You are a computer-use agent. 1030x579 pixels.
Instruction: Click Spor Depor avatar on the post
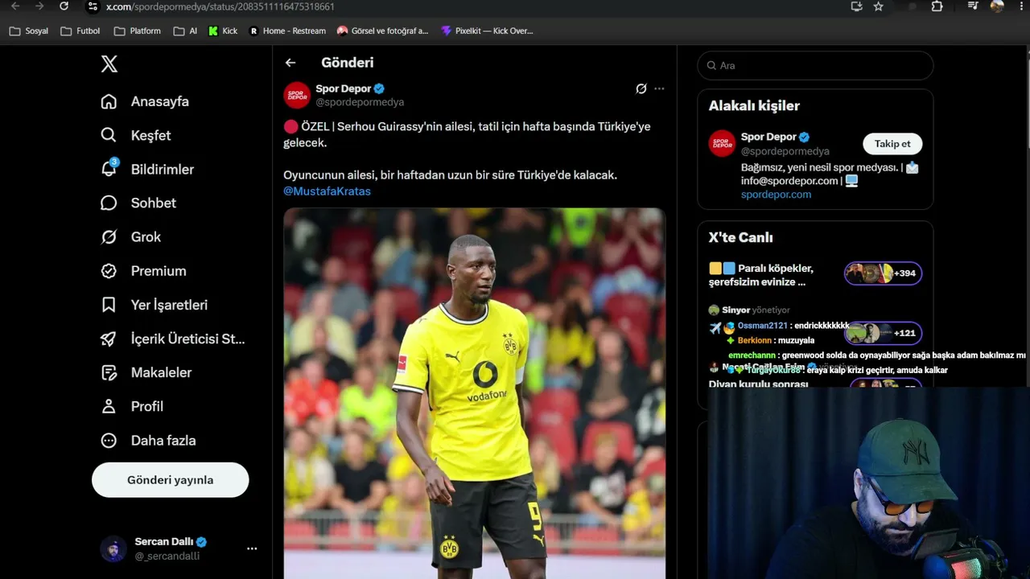(x=297, y=95)
